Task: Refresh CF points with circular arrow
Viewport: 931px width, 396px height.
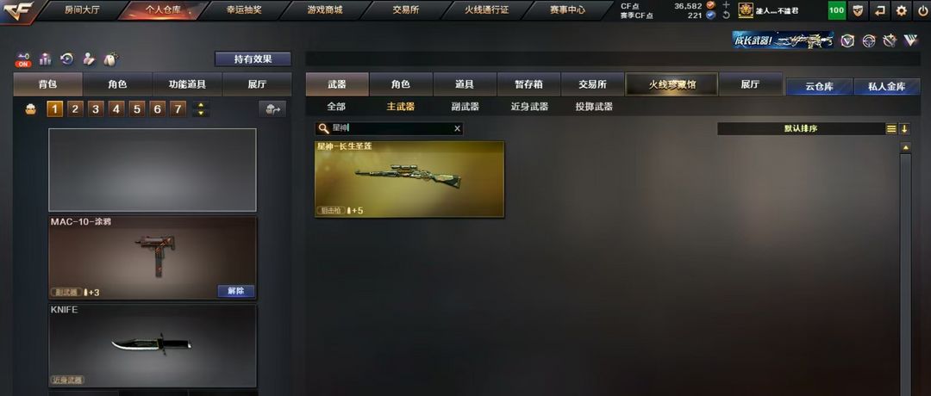Action: (x=726, y=15)
